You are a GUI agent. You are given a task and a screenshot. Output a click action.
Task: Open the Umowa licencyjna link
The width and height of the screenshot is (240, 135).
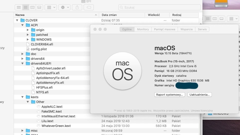click(201, 111)
